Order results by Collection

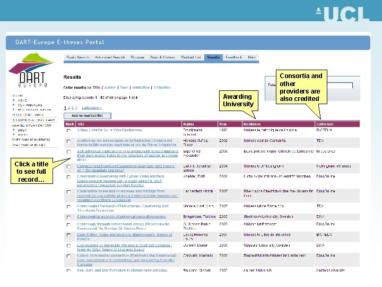click(x=162, y=87)
